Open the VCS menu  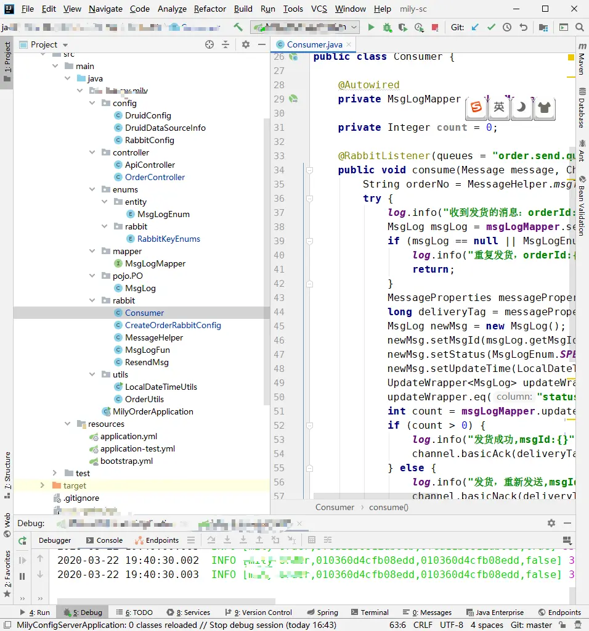(319, 9)
